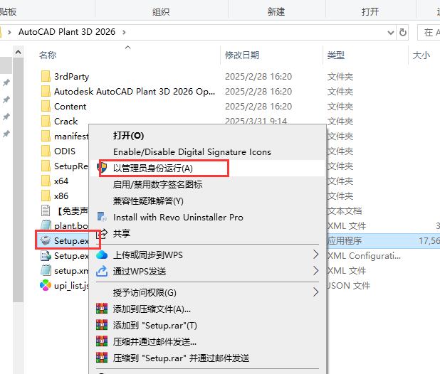Click the top pin icon in navigation pane
This screenshot has width=440, height=374.
coord(6,82)
